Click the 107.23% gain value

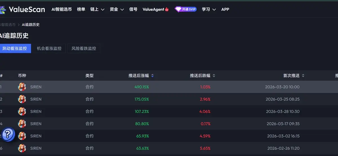click(142, 111)
